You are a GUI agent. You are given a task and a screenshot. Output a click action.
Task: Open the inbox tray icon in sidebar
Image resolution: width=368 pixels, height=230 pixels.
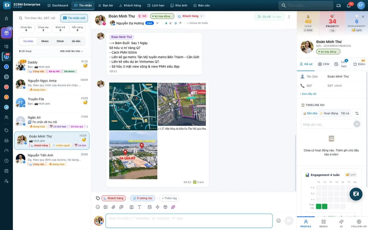tap(6, 140)
